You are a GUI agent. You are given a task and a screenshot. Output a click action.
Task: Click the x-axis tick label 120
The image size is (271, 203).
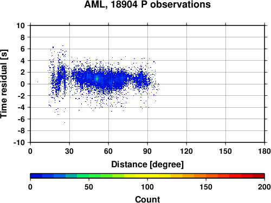coord(186,151)
